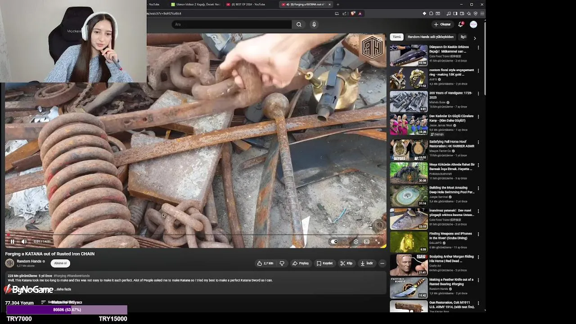Image resolution: width=576 pixels, height=324 pixels.
Task: Switch to the Uzman İddiası browser tab
Action: tap(195, 4)
